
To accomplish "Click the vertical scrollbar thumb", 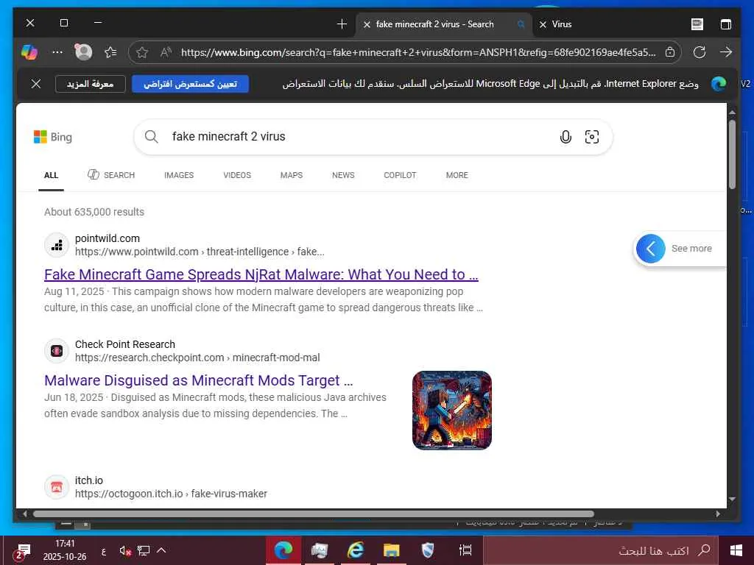I will point(733,154).
